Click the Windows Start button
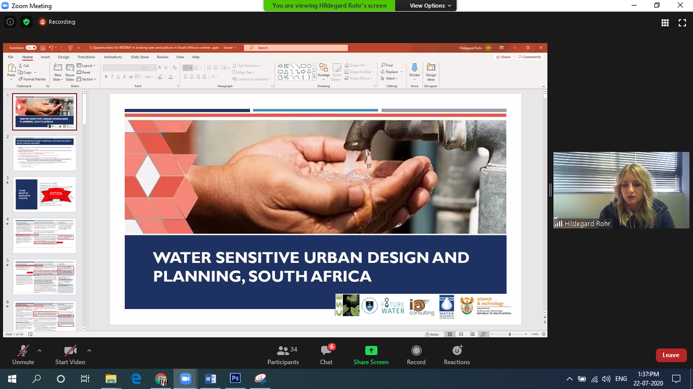693x389 pixels. (x=12, y=379)
